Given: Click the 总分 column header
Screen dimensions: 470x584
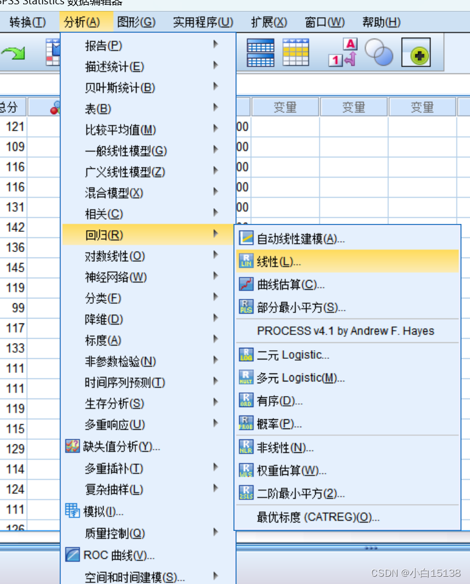Looking at the screenshot, I should pos(13,107).
